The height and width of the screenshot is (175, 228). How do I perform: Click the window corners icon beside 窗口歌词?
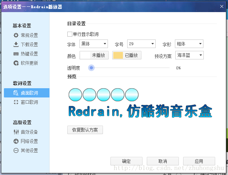pos(16,102)
